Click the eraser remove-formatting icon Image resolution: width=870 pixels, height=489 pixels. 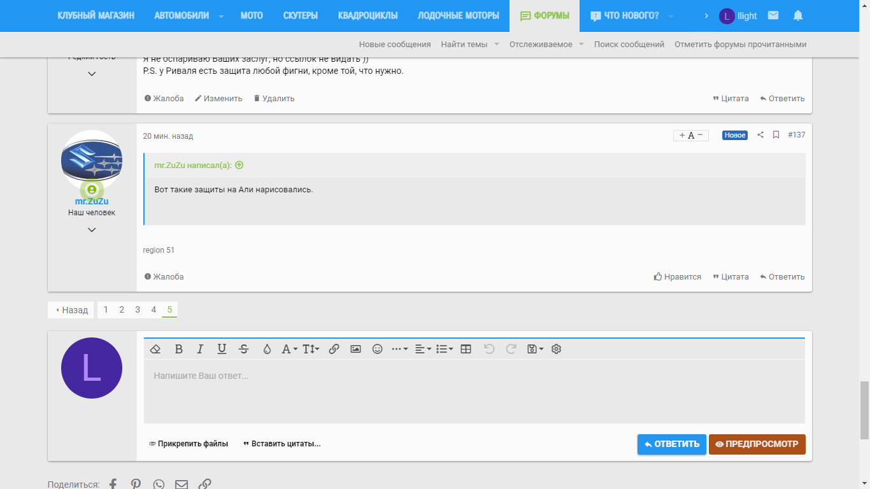[x=155, y=349]
